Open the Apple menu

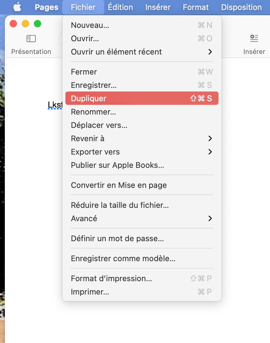click(x=17, y=7)
